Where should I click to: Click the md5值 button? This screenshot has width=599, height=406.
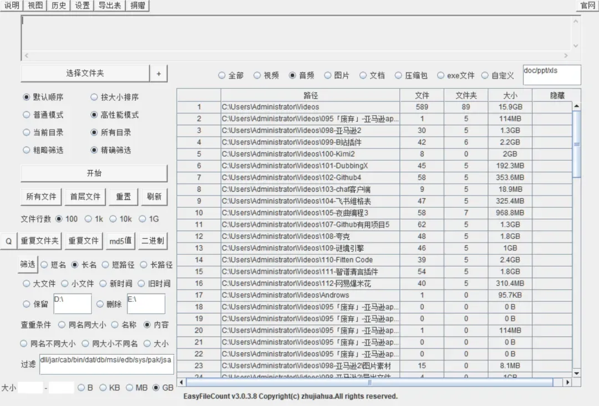tap(120, 241)
